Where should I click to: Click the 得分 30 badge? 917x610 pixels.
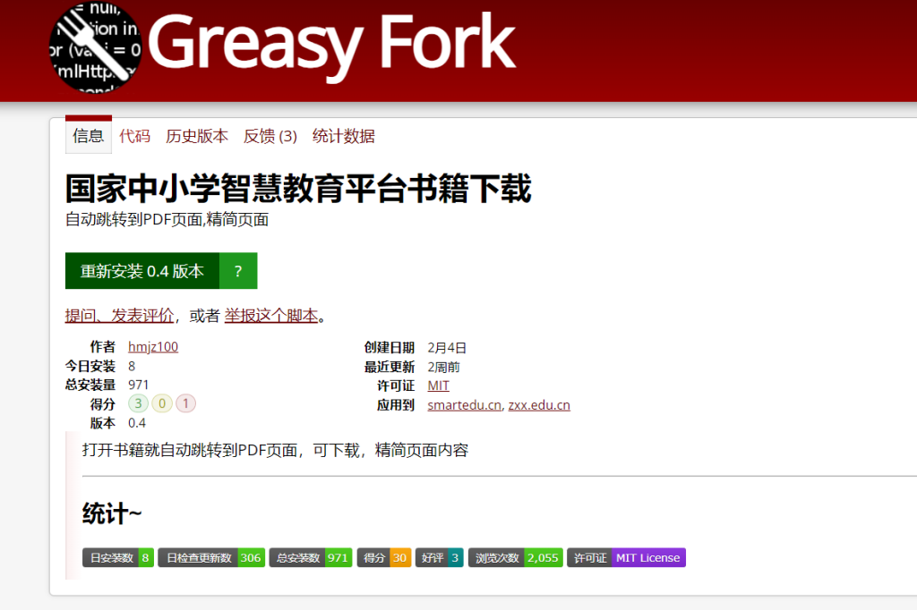[384, 557]
